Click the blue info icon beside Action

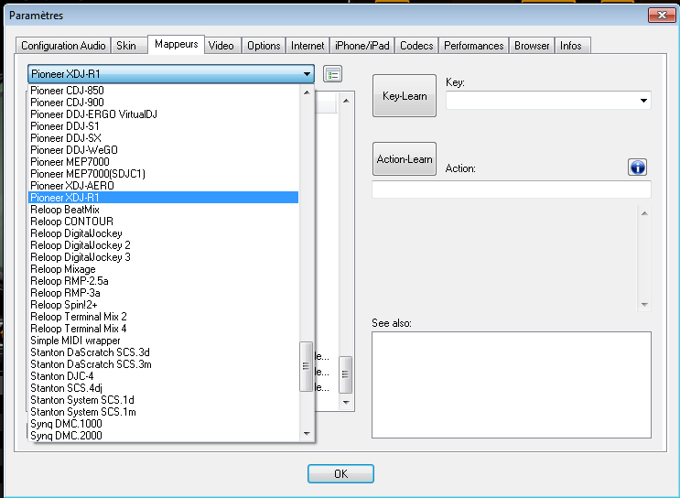click(638, 167)
